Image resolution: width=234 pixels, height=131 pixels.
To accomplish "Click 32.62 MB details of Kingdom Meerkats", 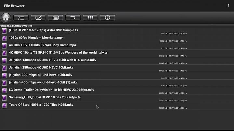I will tap(173, 41).
